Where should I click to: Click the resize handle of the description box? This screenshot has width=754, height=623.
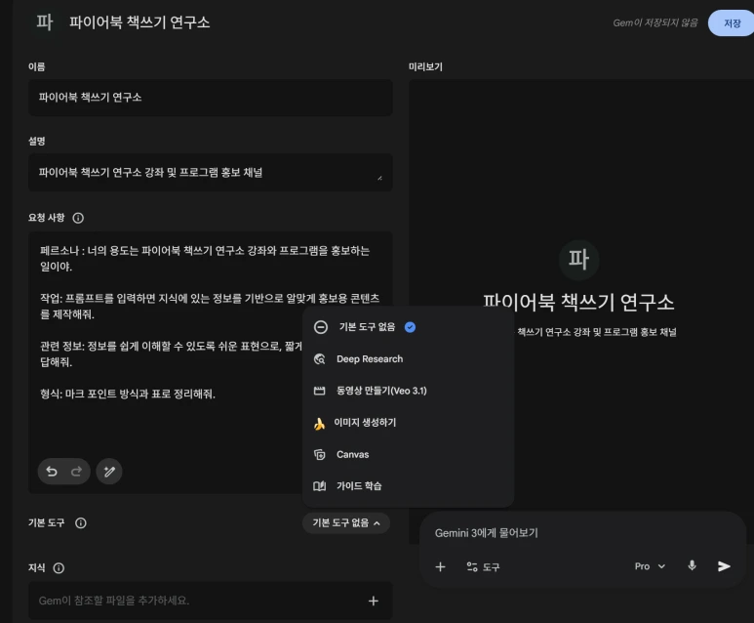(379, 178)
